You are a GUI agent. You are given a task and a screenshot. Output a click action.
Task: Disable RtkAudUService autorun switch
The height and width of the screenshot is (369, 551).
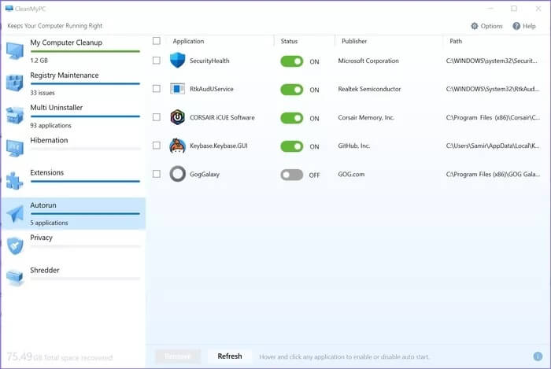click(292, 90)
